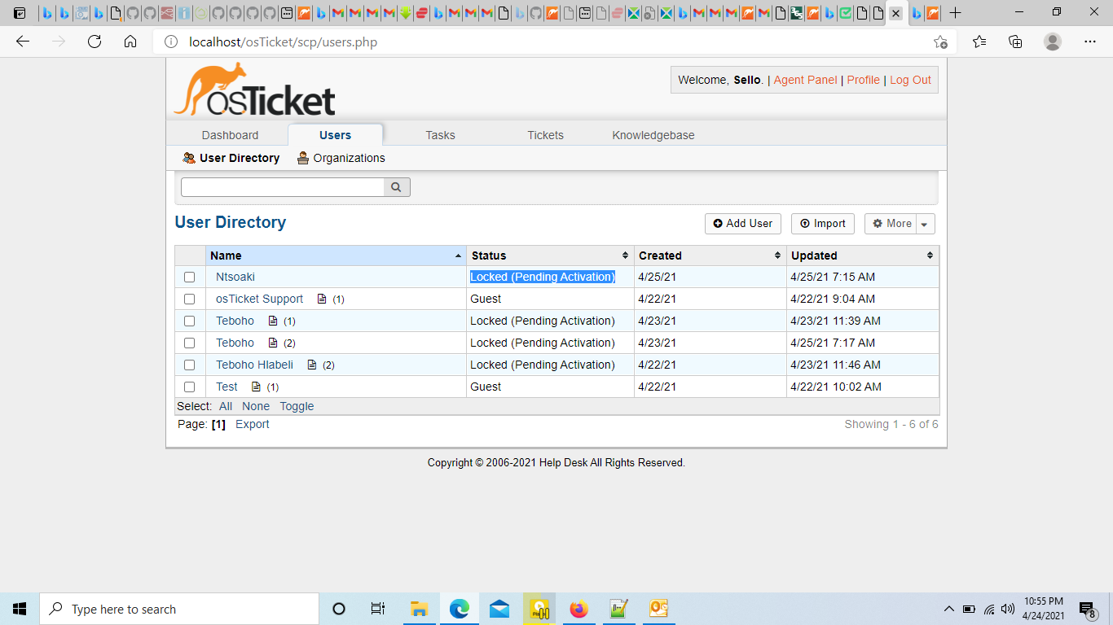Click the Log Out link
The image size is (1113, 625).
click(910, 80)
